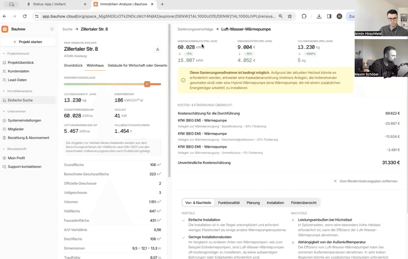
Task: Click Vom Modernisierungsplan entfernen
Action: [x=366, y=181]
